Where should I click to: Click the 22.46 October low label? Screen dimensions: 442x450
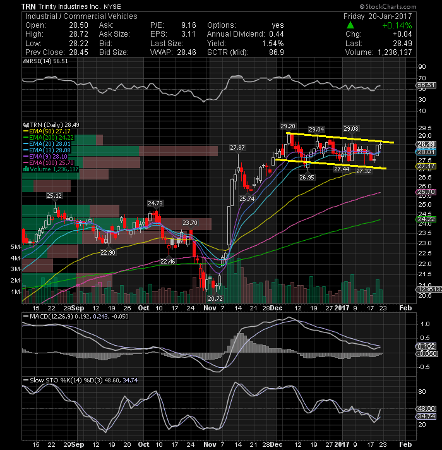168,261
